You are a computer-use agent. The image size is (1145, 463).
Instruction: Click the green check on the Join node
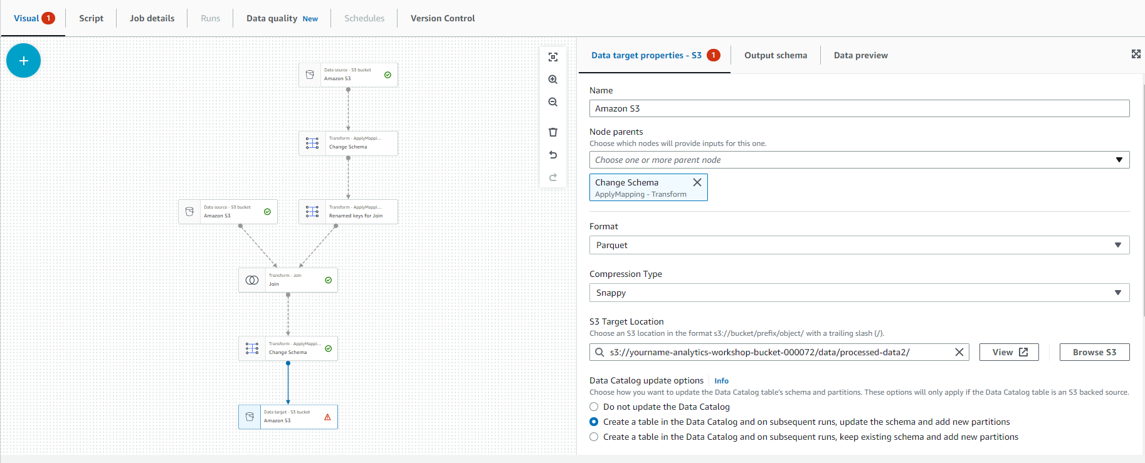click(328, 280)
